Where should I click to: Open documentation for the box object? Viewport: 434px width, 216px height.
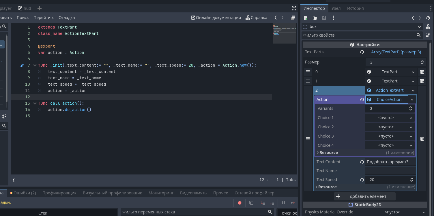pyautogui.click(x=428, y=27)
